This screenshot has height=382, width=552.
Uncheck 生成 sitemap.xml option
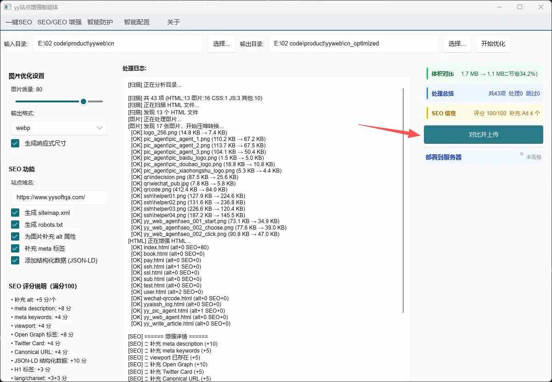click(x=15, y=213)
